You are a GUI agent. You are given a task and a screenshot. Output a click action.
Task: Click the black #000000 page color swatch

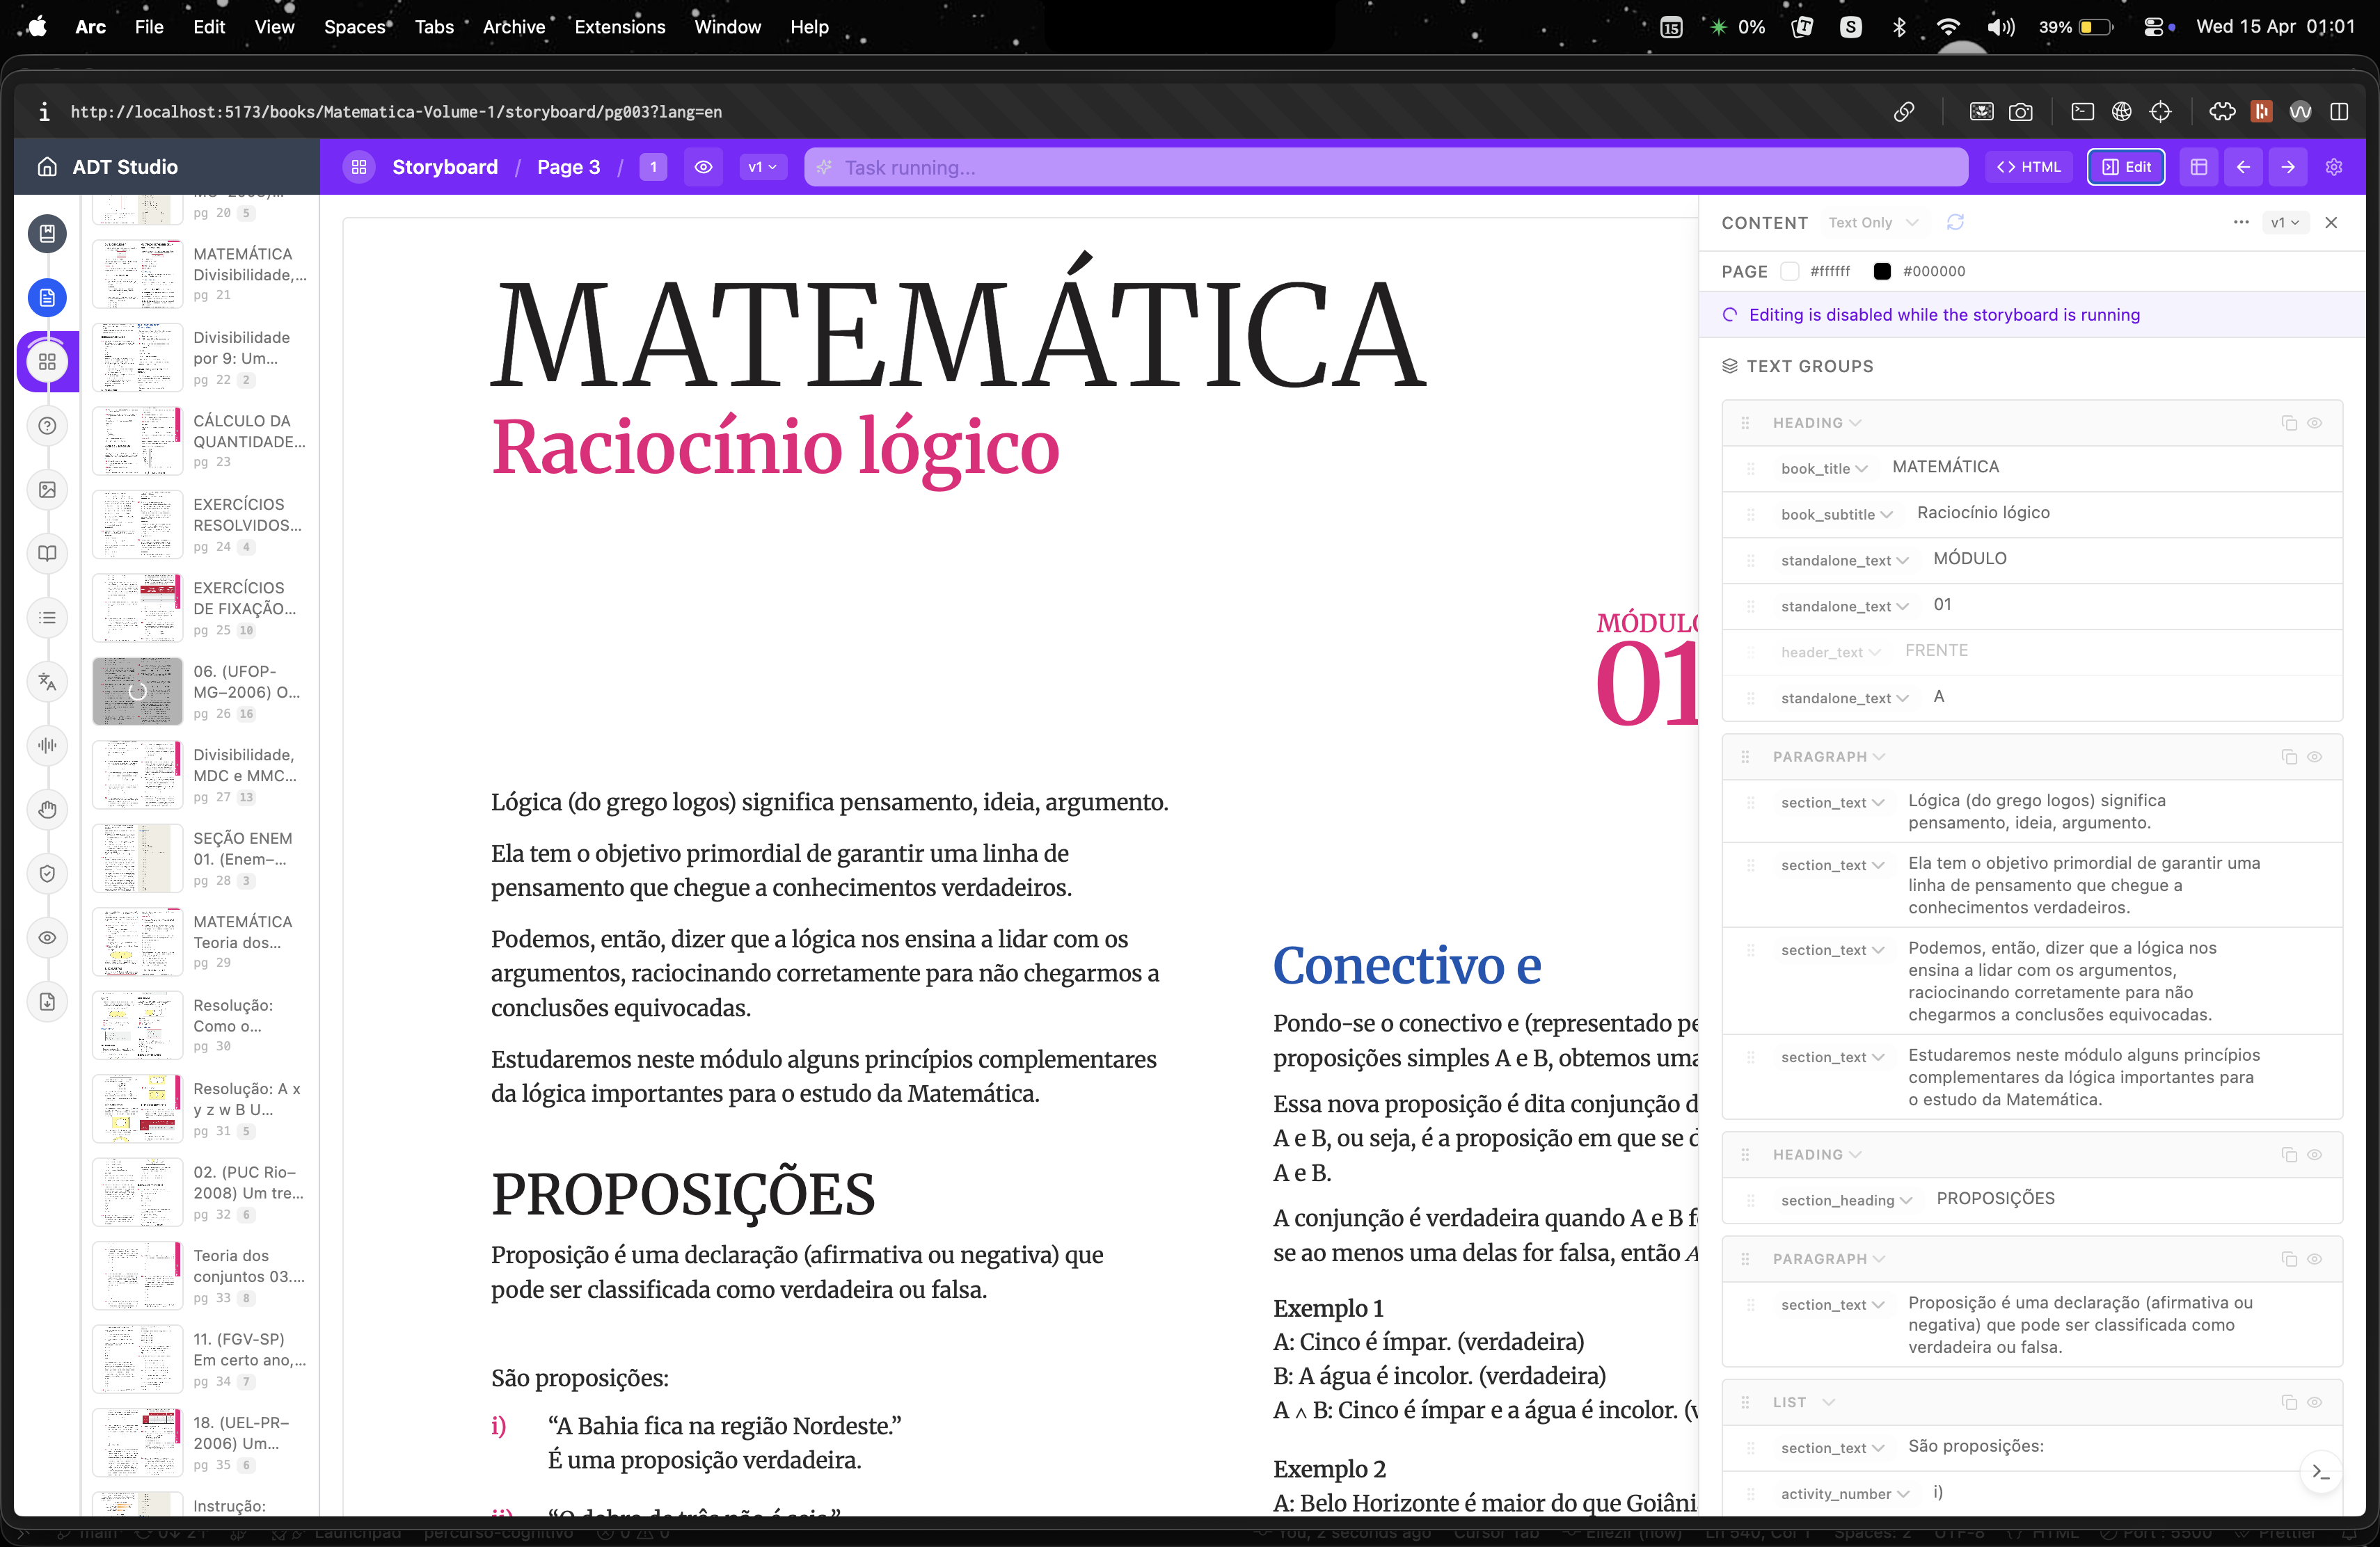pyautogui.click(x=1882, y=271)
